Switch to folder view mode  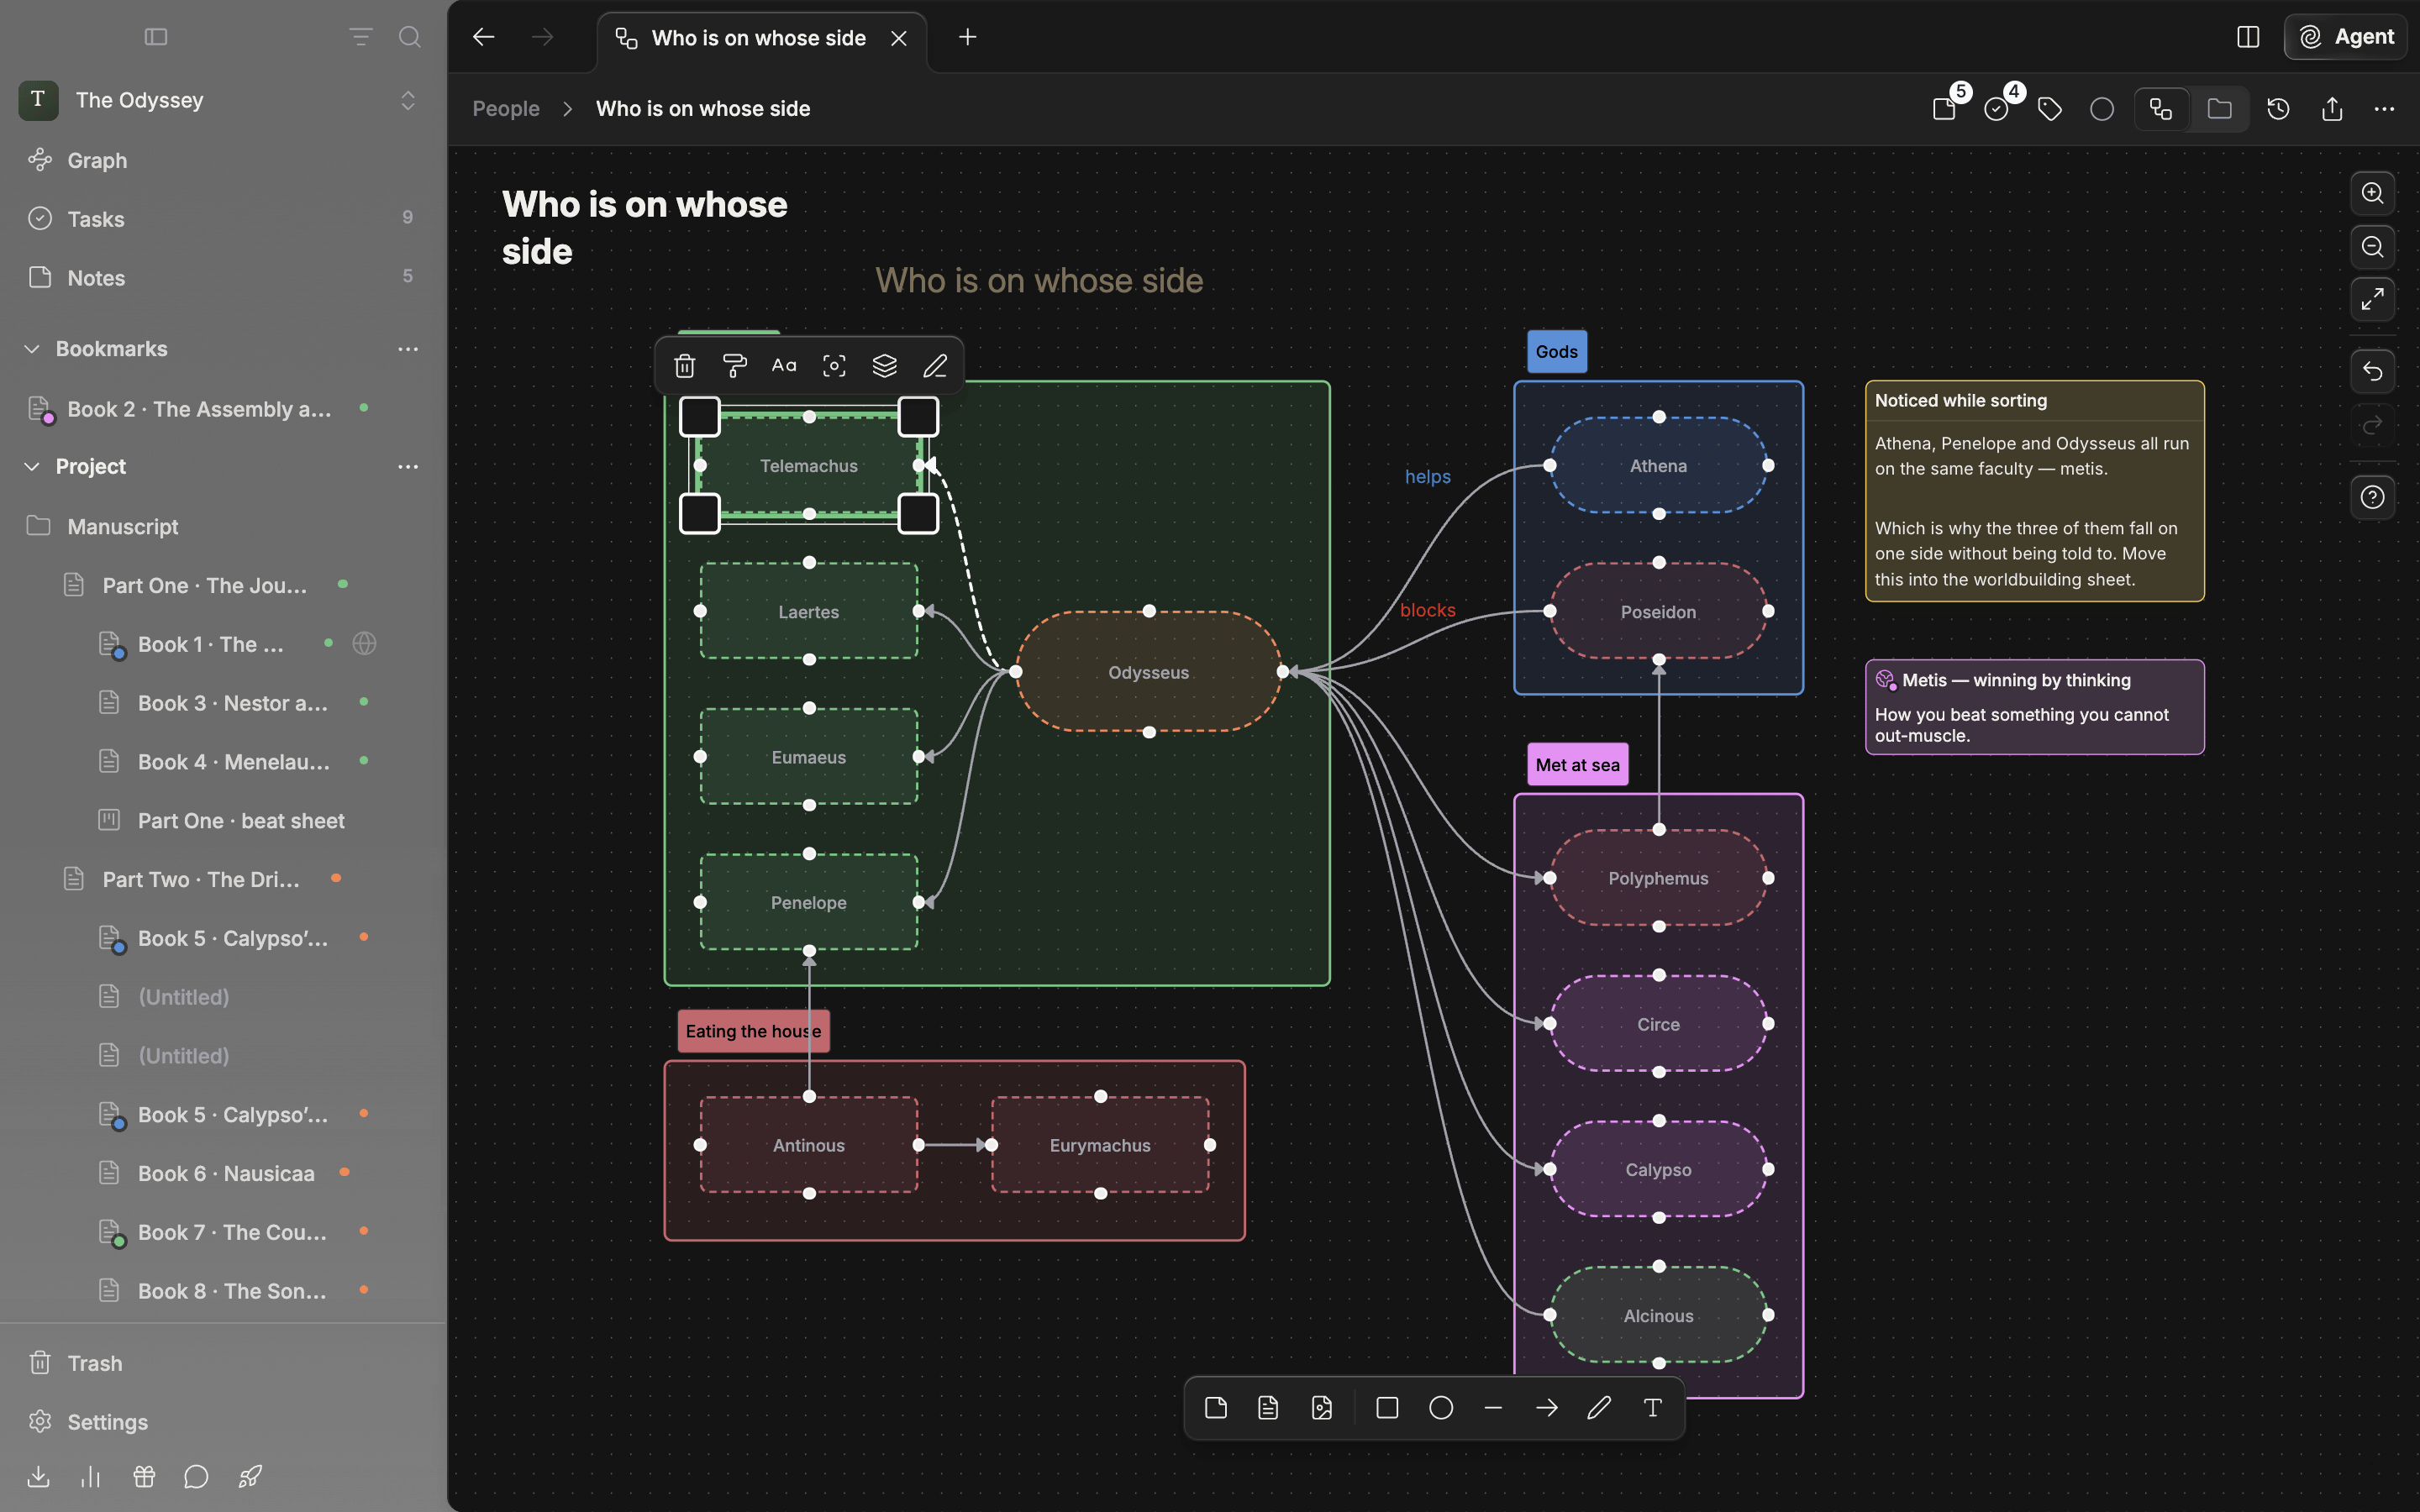2219,109
